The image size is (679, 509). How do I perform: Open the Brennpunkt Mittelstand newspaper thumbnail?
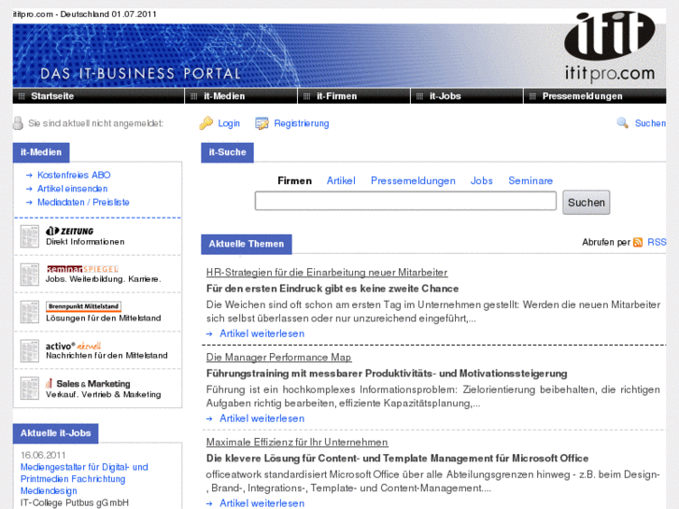click(30, 312)
